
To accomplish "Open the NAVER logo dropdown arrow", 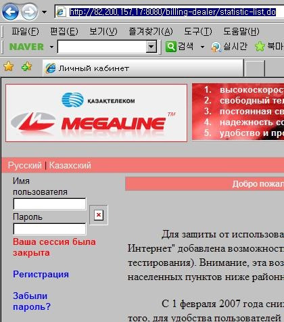I will point(51,47).
